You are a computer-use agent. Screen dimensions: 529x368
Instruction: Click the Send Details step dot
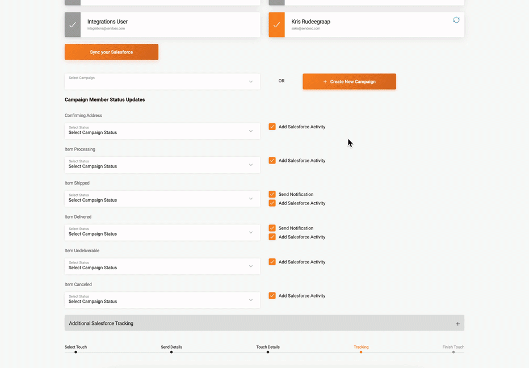(x=171, y=352)
